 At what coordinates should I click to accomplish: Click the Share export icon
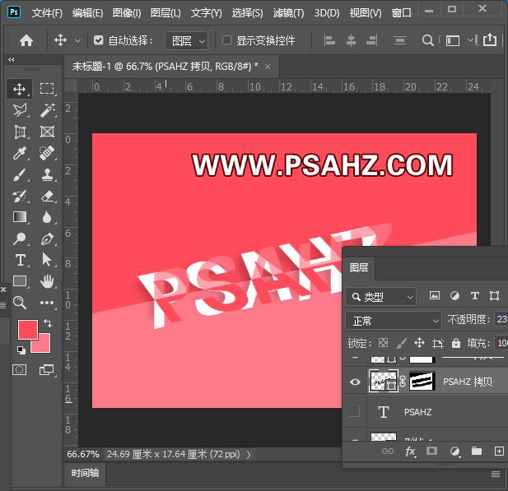[490, 39]
